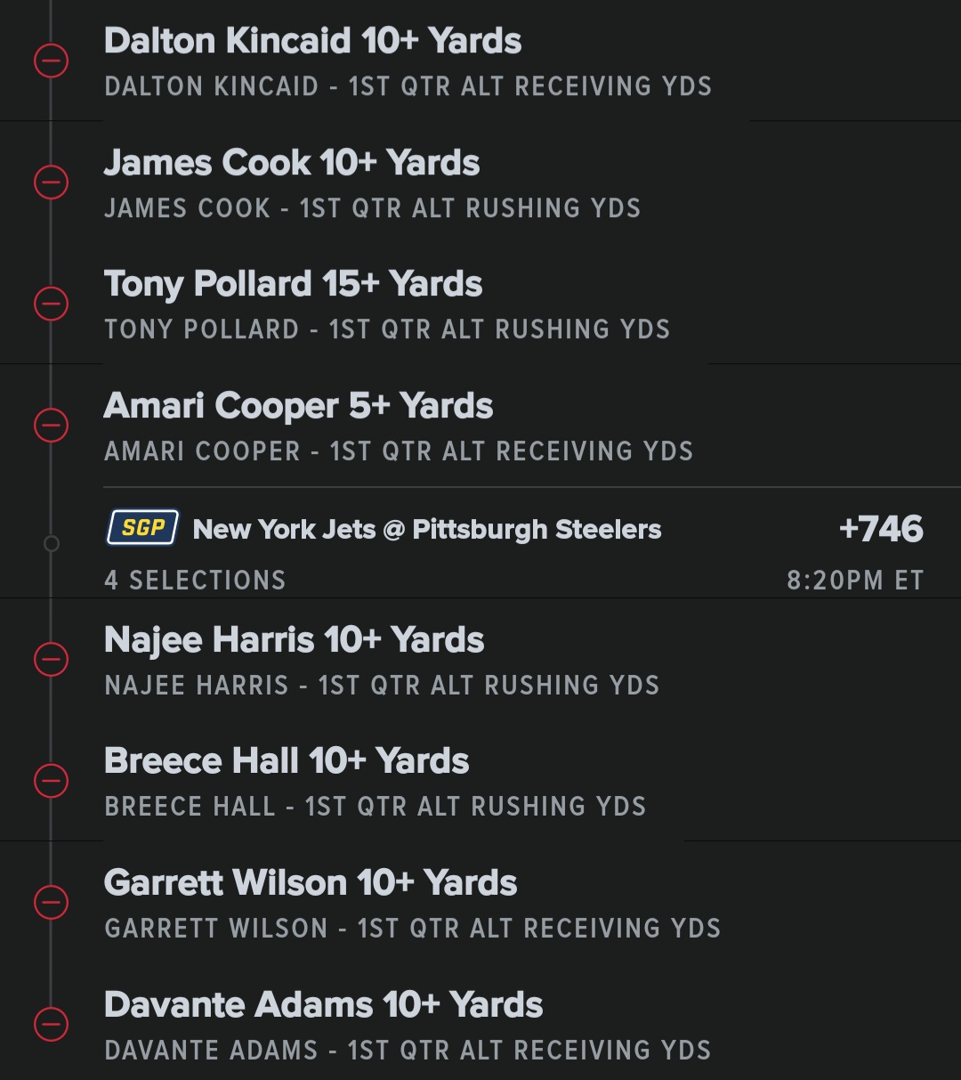
Task: Tap Amari Cooper 1st Qtr Alt Receiving label
Action: tap(398, 451)
